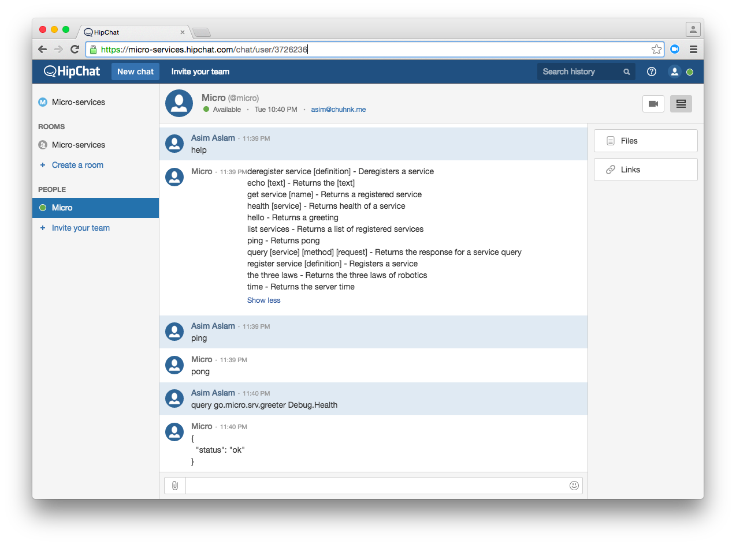Click the "ping - Returns pong" help line
The width and height of the screenshot is (736, 545).
[283, 240]
